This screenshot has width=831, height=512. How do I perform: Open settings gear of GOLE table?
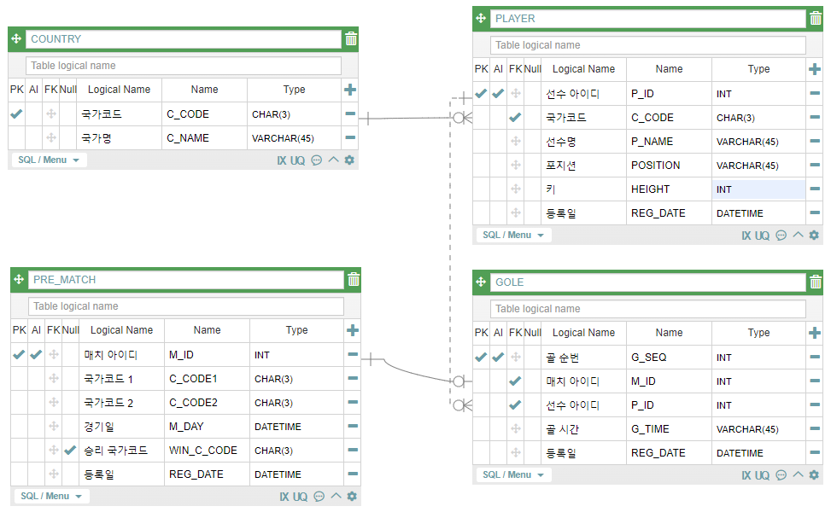tap(814, 475)
